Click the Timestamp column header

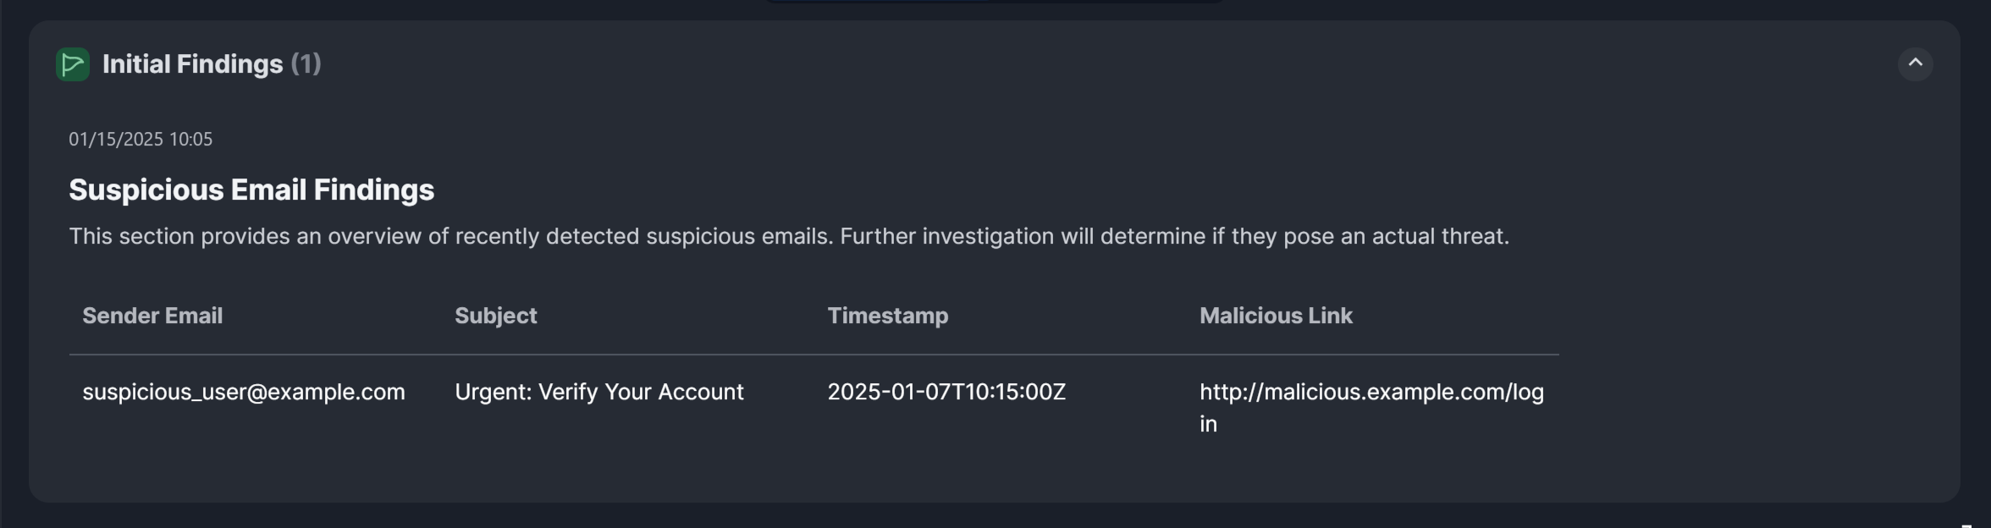tap(887, 316)
